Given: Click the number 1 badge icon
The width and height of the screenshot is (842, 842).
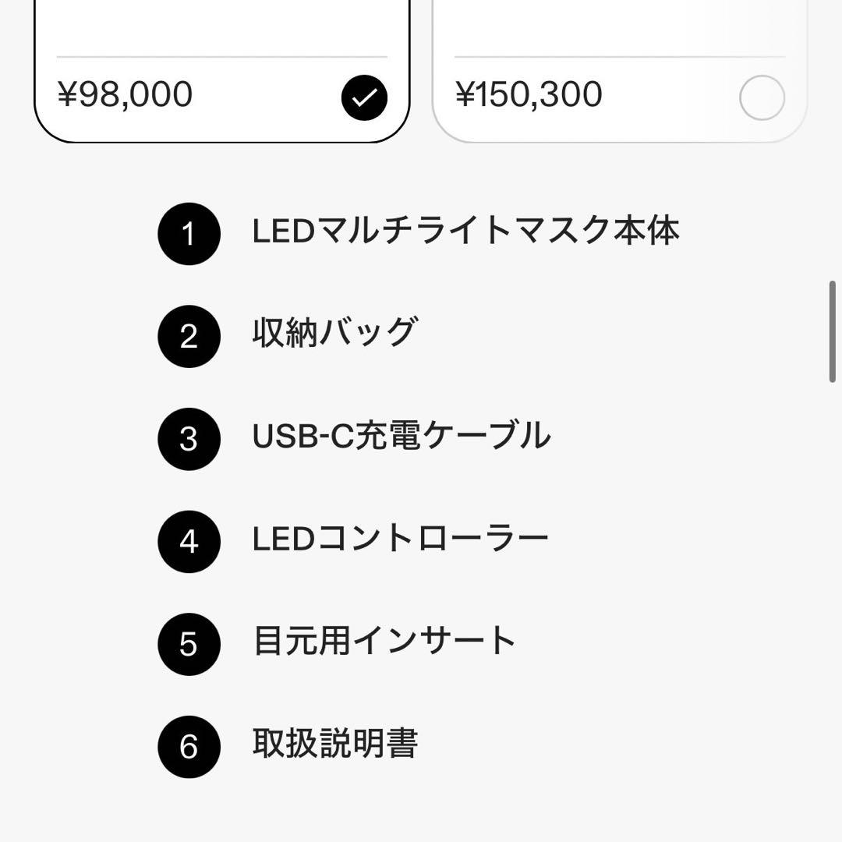Looking at the screenshot, I should pyautogui.click(x=188, y=232).
